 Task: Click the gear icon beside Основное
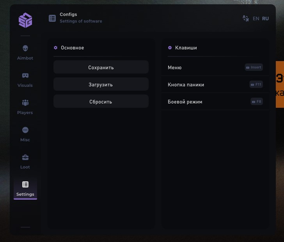(x=55, y=48)
